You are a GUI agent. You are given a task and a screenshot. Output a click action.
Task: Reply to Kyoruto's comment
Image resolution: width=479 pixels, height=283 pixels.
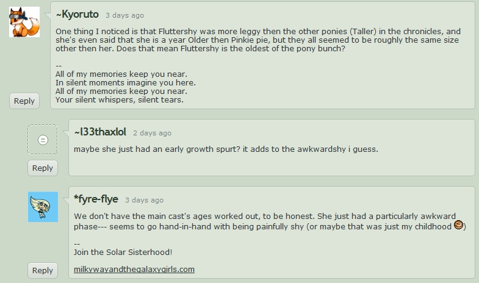coord(24,101)
